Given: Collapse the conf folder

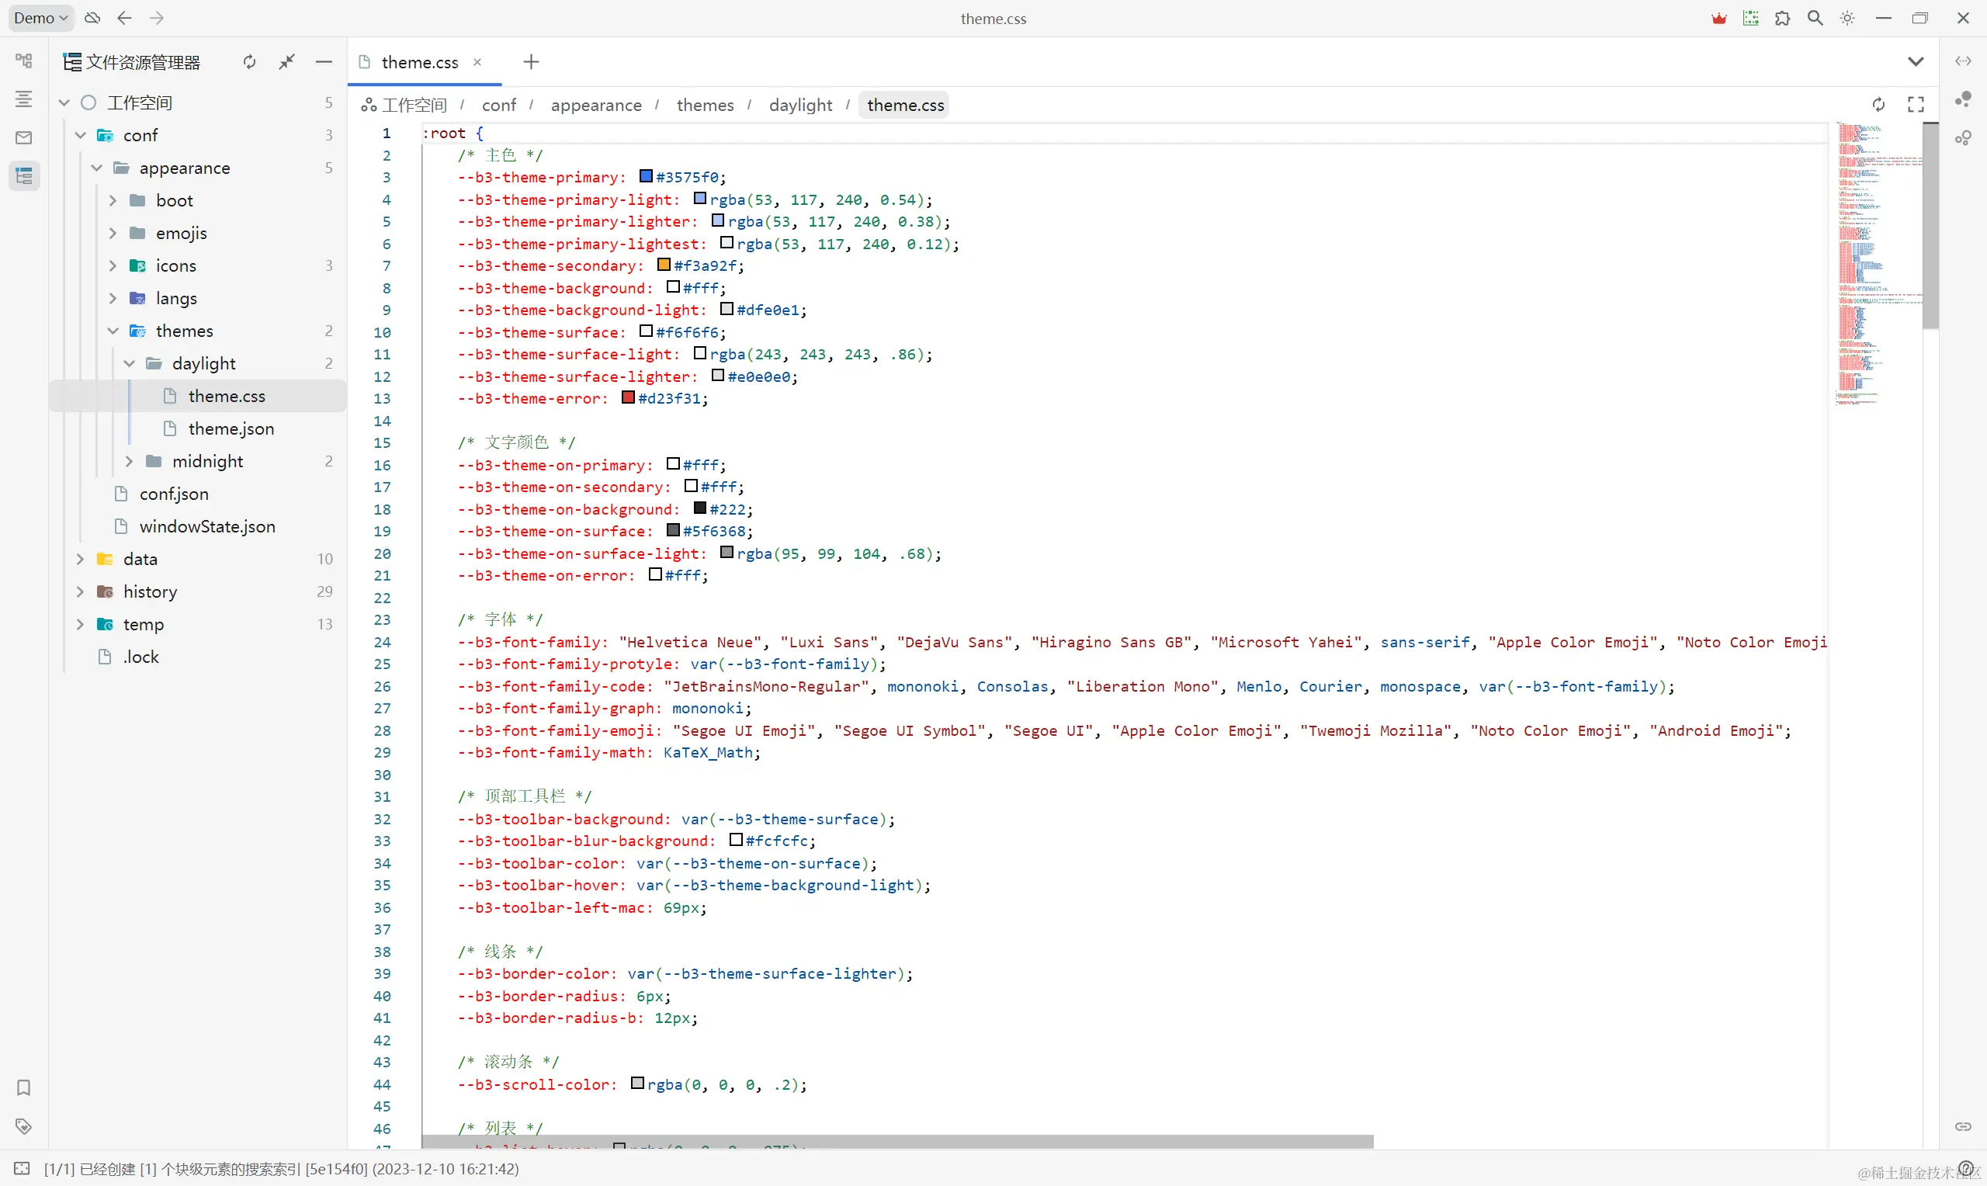Looking at the screenshot, I should coord(81,135).
